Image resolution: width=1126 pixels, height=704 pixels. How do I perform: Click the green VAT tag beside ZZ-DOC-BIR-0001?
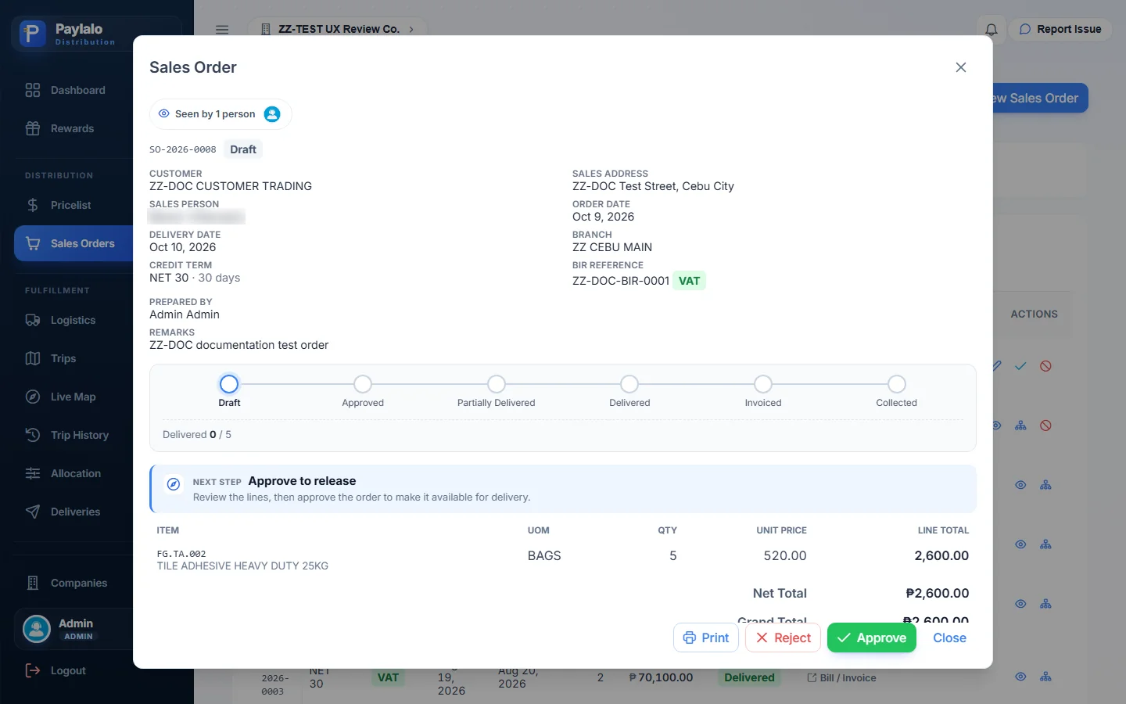689,281
